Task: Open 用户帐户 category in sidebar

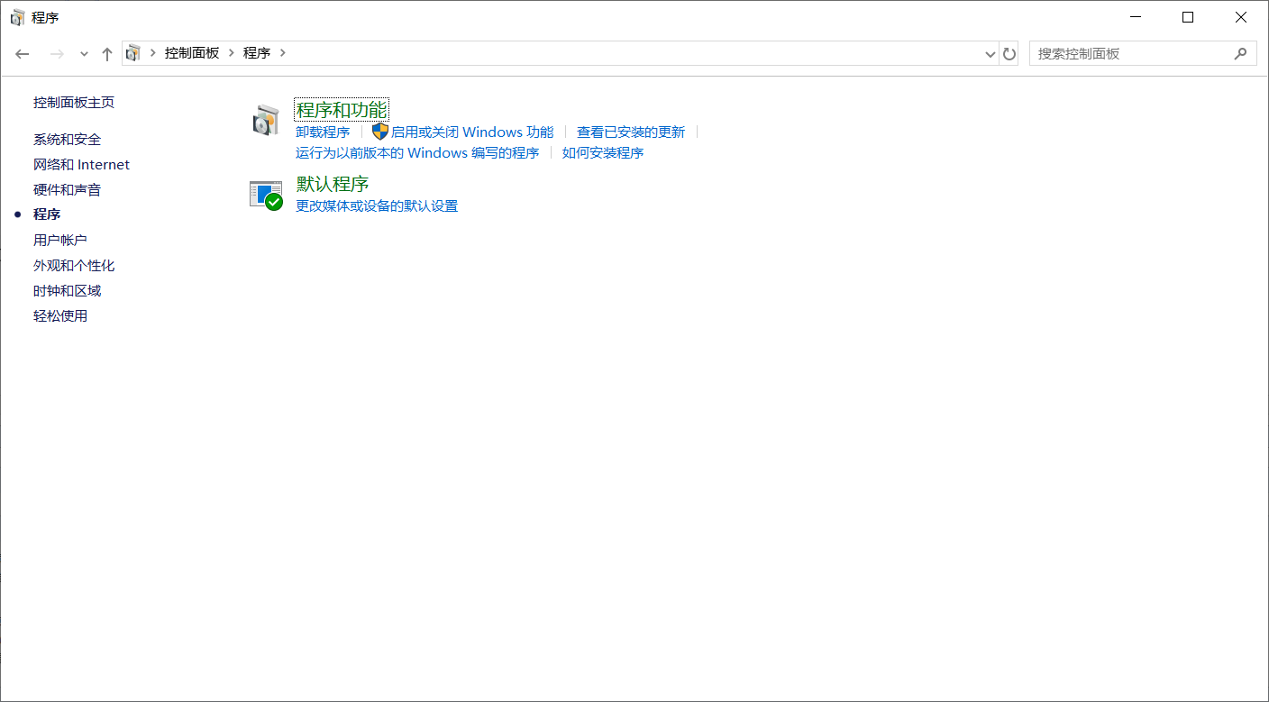Action: (x=60, y=240)
